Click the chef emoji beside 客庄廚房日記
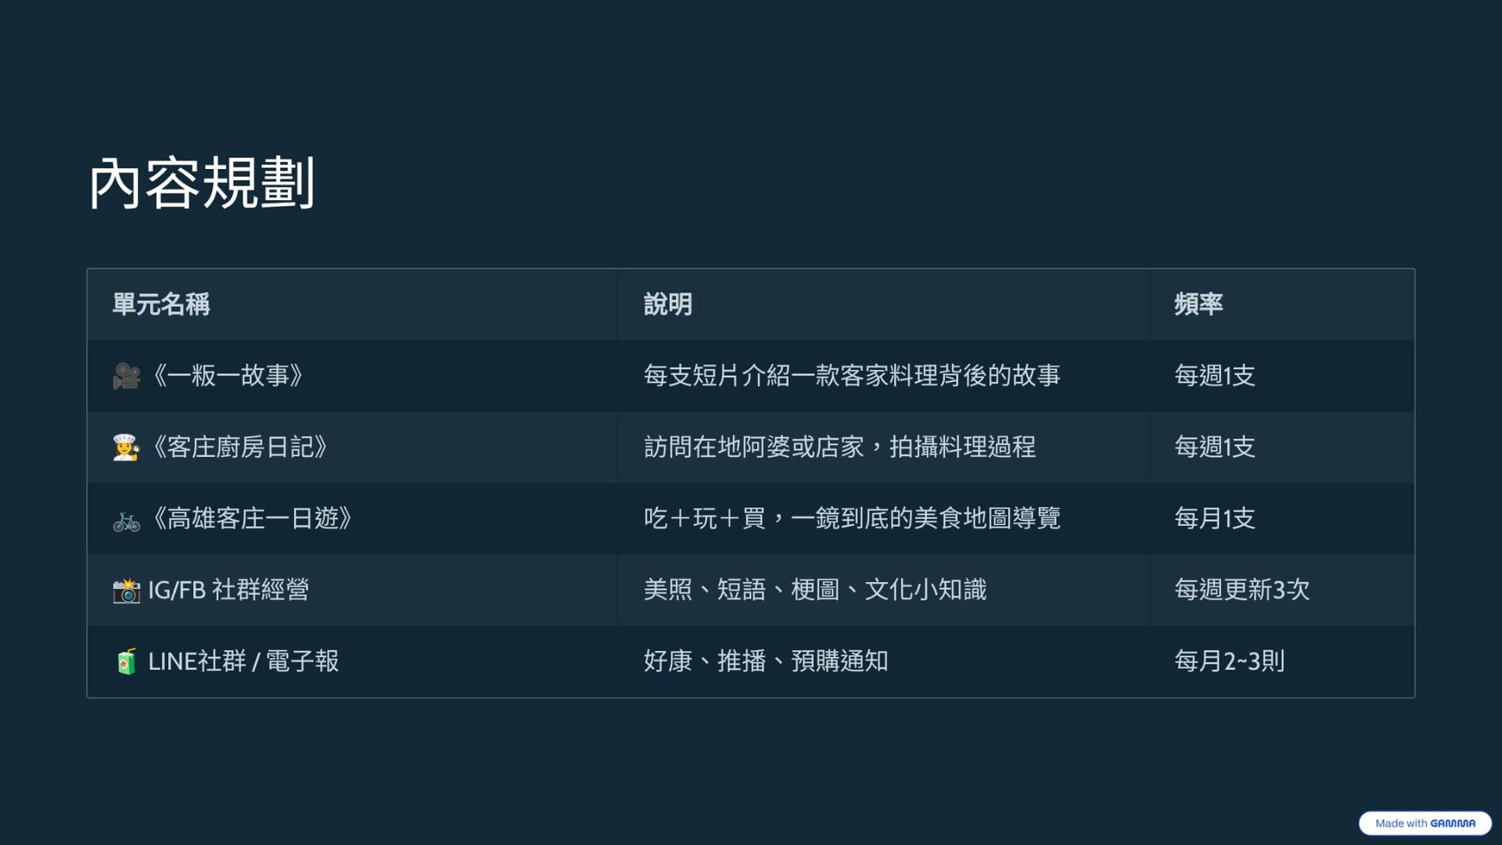1502x845 pixels. click(126, 448)
